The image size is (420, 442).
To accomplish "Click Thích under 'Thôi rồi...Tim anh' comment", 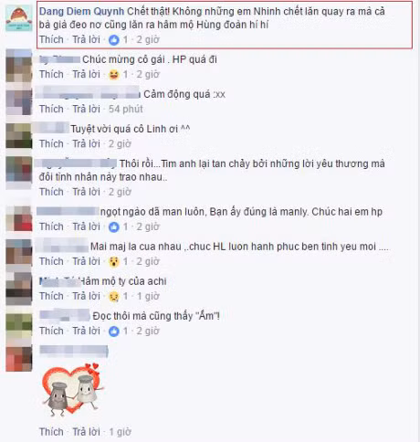I will (x=51, y=192).
